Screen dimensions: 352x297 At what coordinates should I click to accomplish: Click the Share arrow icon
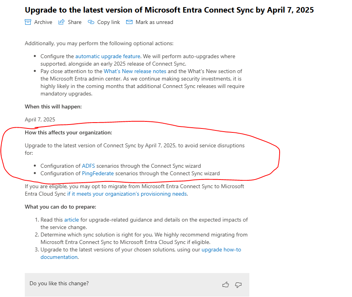[61, 22]
